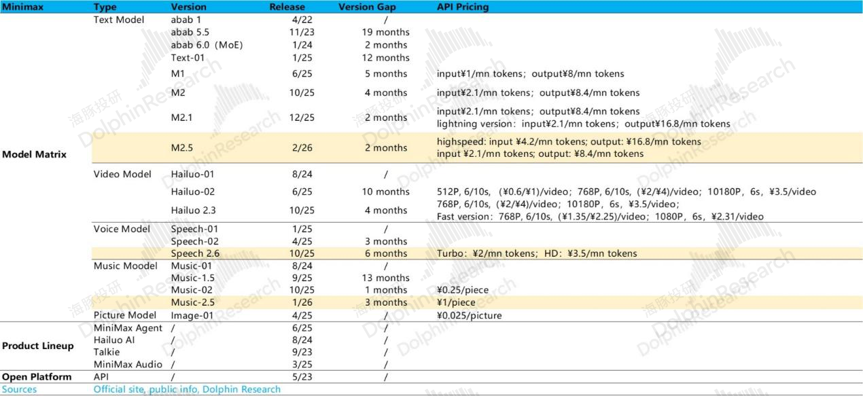Screen dimensions: 863x396
Task: Click the "M2.1" version cell
Action: [x=183, y=118]
